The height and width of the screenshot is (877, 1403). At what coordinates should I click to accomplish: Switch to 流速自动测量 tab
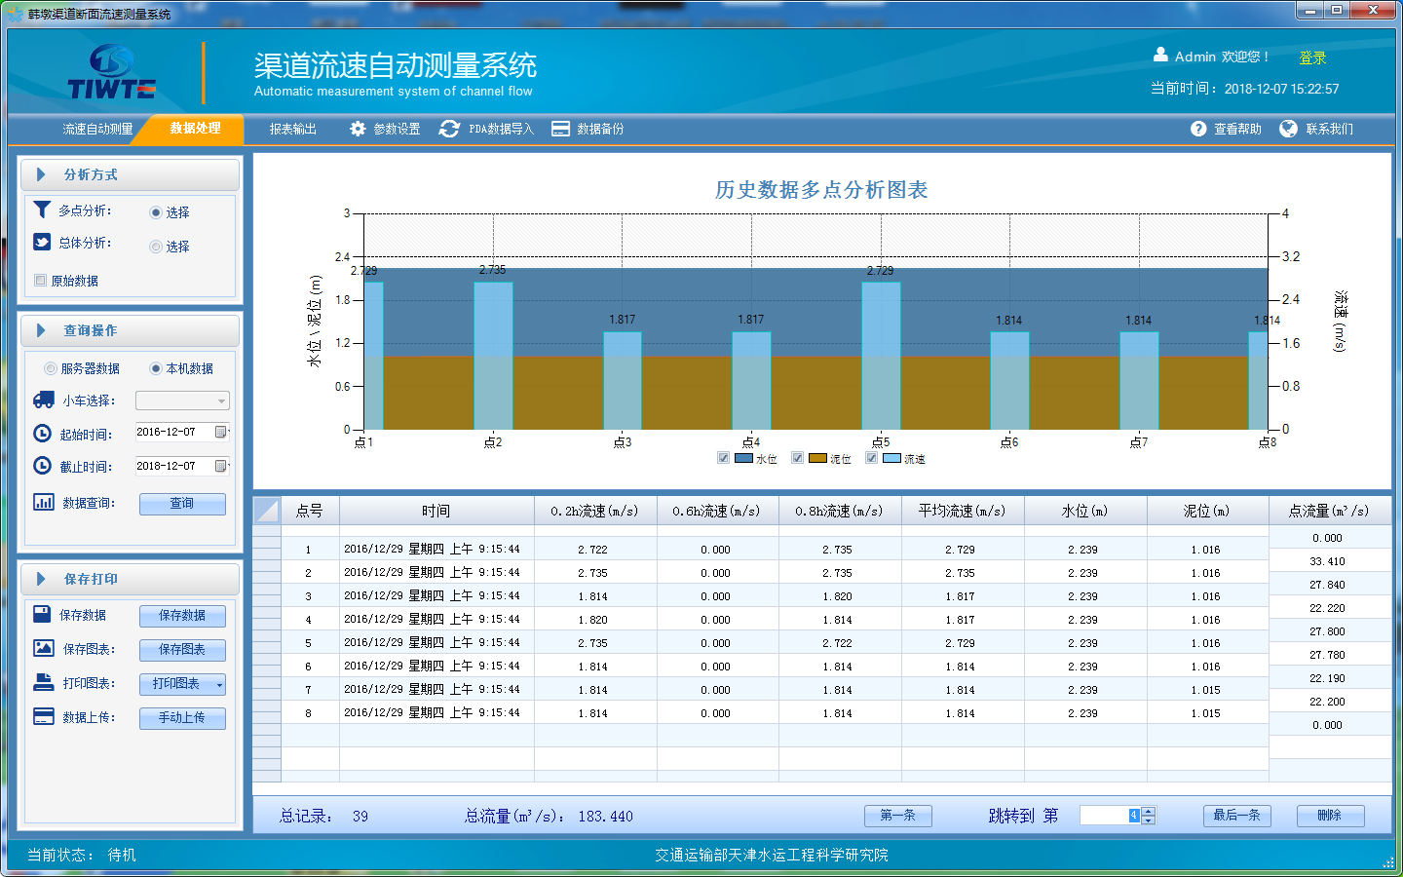[98, 129]
